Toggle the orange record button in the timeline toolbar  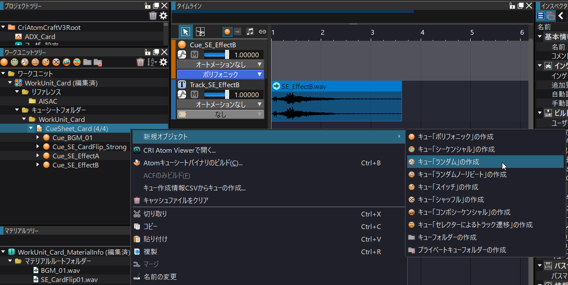click(227, 31)
